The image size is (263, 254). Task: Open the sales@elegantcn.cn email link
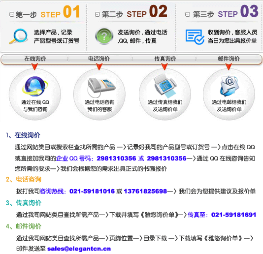point(79,249)
